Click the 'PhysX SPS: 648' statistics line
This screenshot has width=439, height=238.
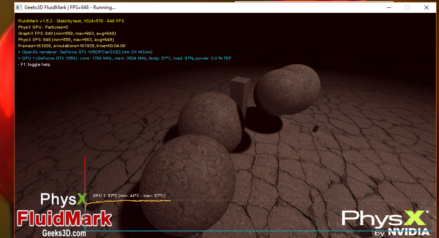tap(66, 39)
